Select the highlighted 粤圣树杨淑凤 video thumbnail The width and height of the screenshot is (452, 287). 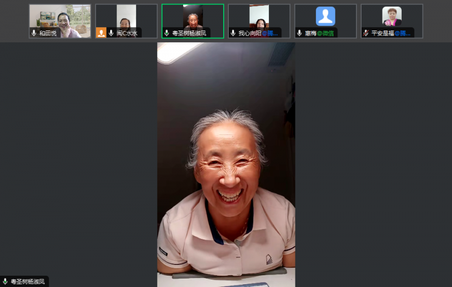click(193, 17)
